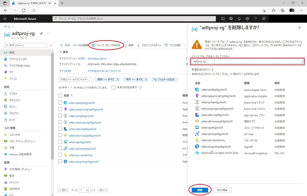Viewport: 307px width, 196px height.
Task: Click the browser refresh button
Action: pos(24,10)
